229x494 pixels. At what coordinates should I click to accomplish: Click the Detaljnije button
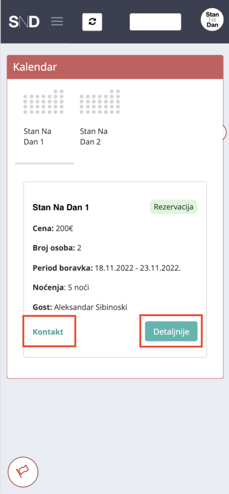pyautogui.click(x=171, y=331)
